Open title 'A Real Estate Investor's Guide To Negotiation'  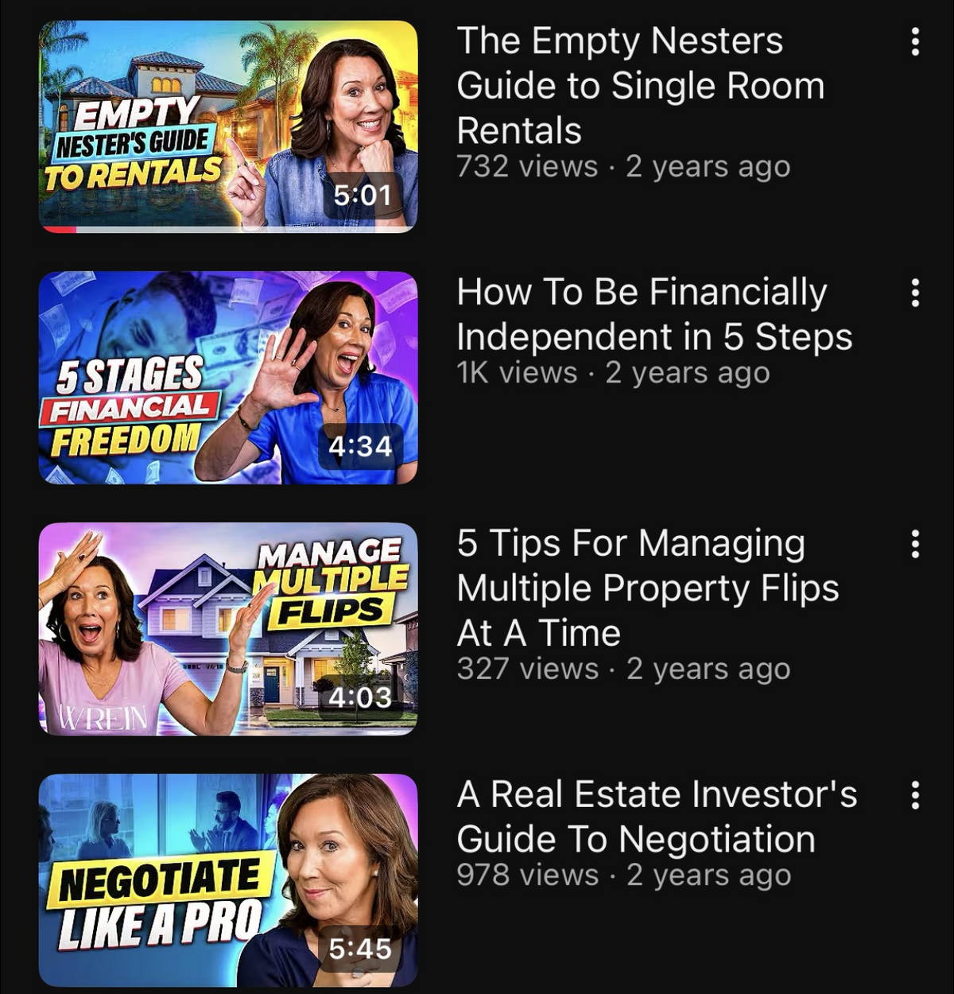[657, 817]
